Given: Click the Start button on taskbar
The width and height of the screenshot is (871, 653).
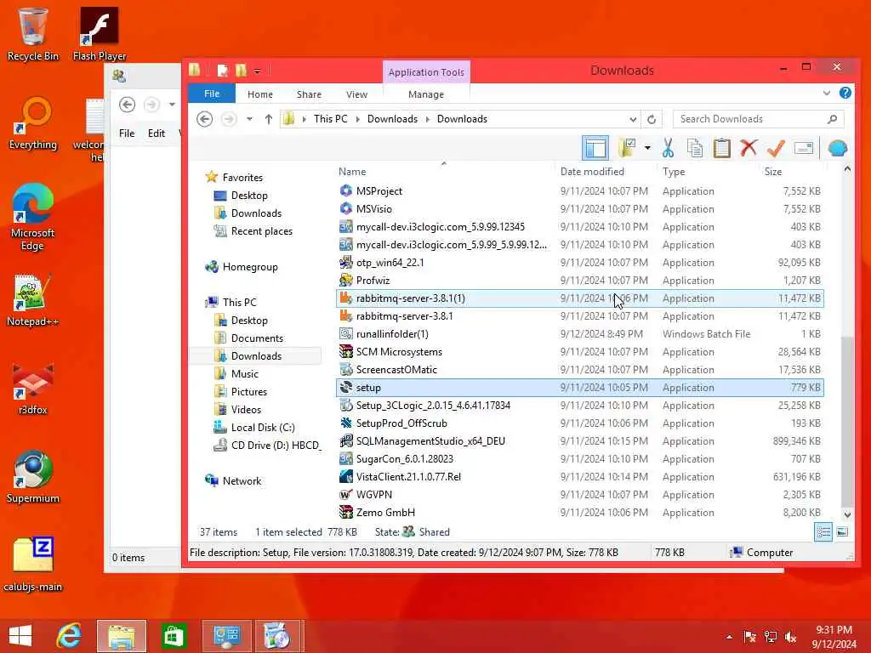Looking at the screenshot, I should pyautogui.click(x=20, y=636).
